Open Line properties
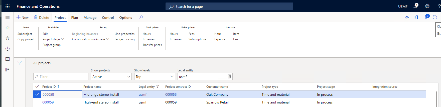This screenshot has height=107, width=441. tap(124, 34)
